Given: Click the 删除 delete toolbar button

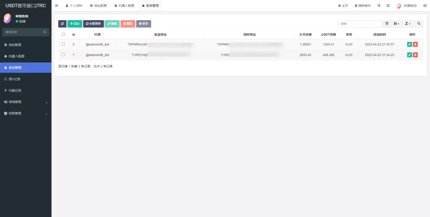Looking at the screenshot, I should coord(128,24).
